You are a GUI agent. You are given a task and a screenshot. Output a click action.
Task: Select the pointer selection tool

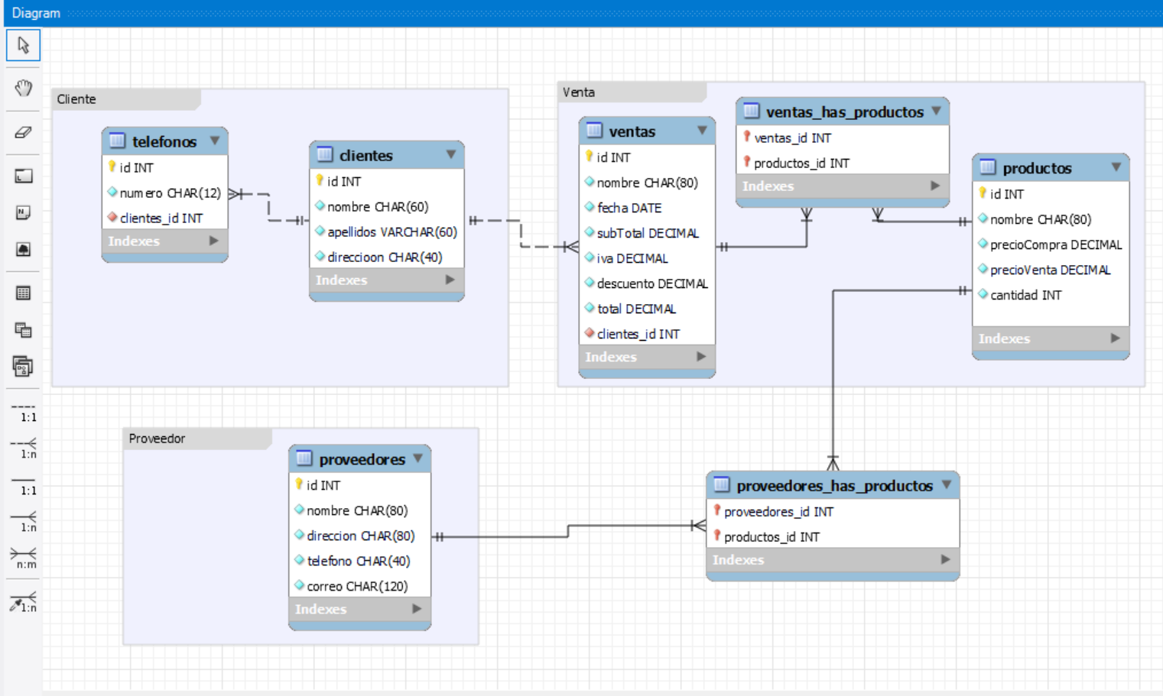point(23,46)
